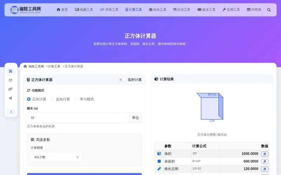Click the cube icon beside 计算结果

(x=156, y=79)
